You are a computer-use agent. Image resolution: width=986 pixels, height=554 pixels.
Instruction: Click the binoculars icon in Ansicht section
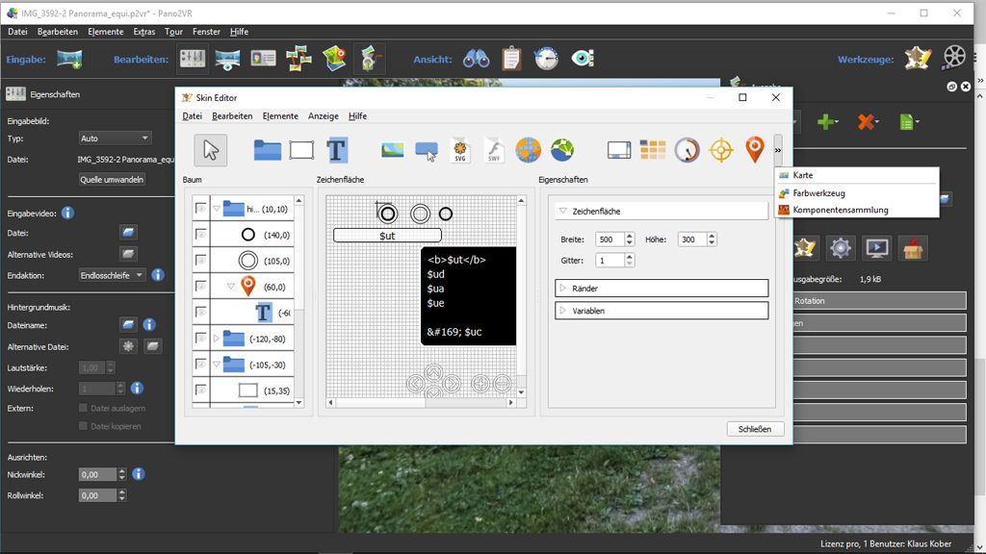[x=476, y=60]
